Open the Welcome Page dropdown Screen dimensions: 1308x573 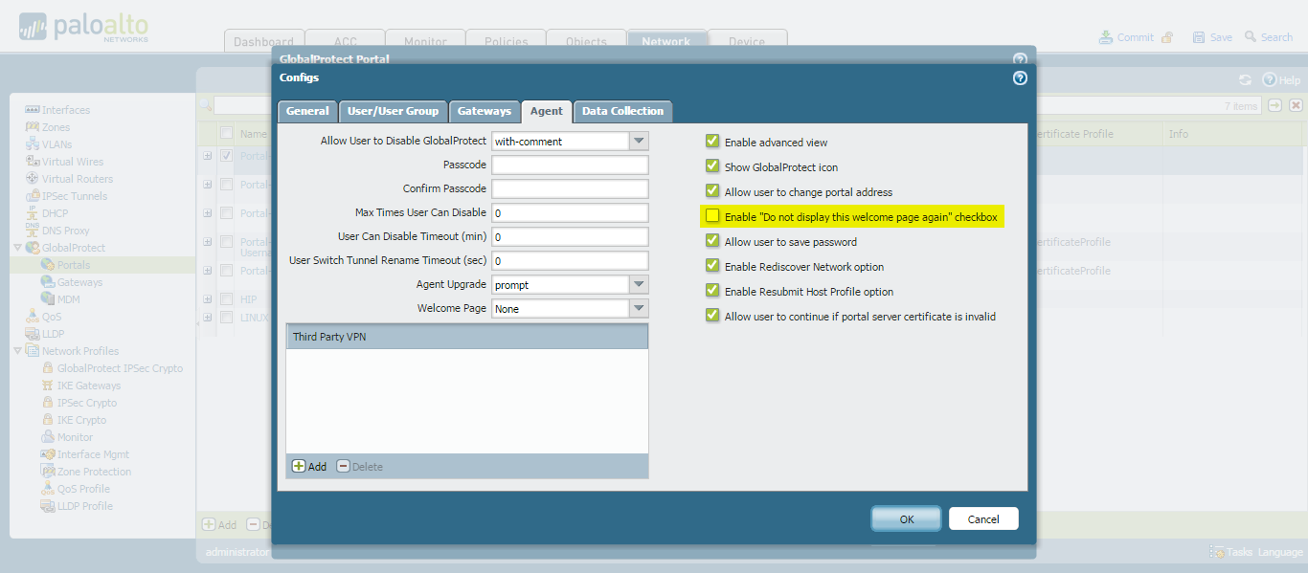(639, 309)
